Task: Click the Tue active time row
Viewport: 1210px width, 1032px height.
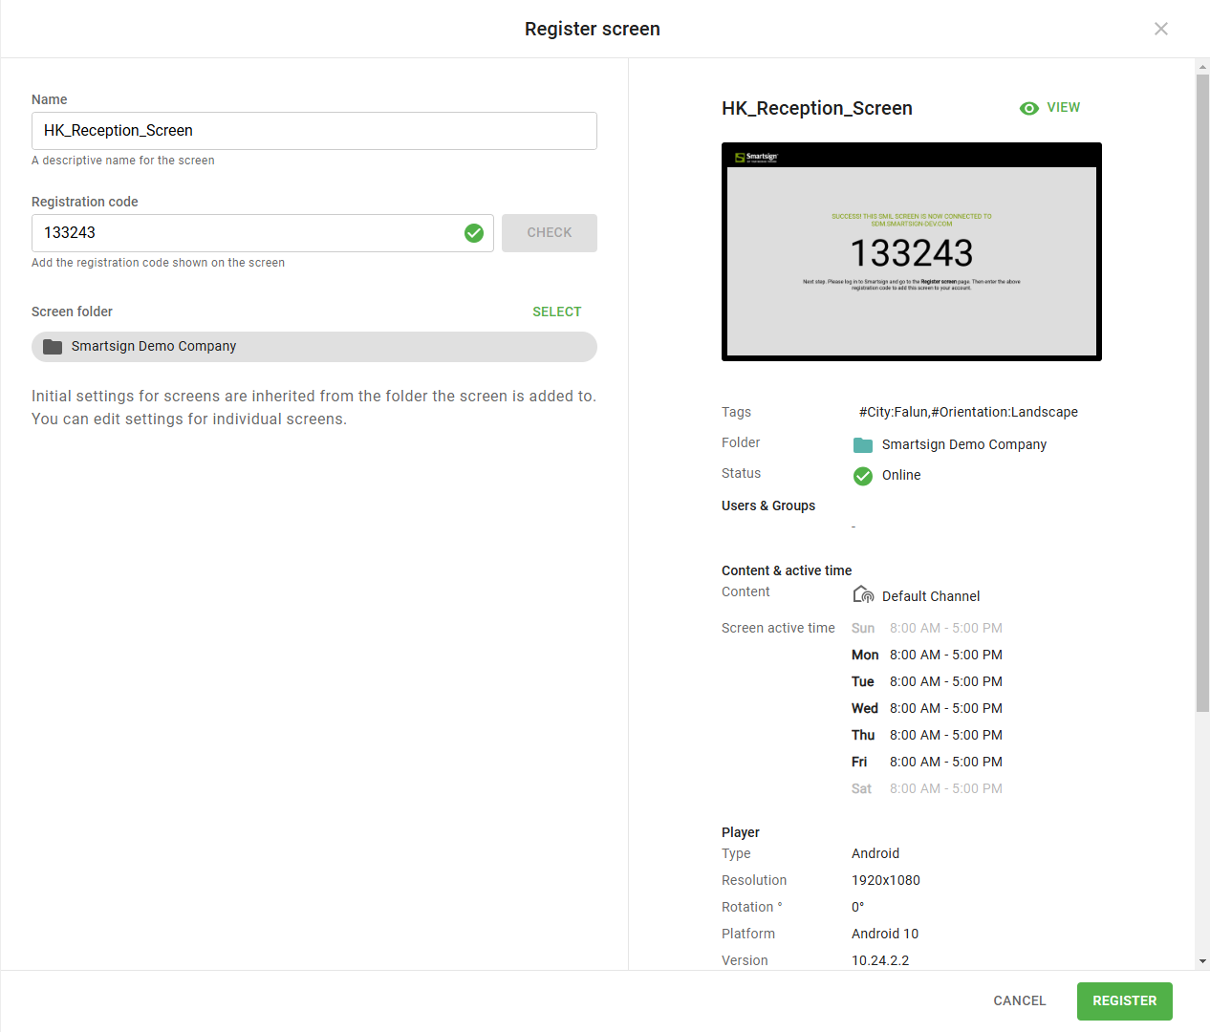Action: (x=927, y=681)
